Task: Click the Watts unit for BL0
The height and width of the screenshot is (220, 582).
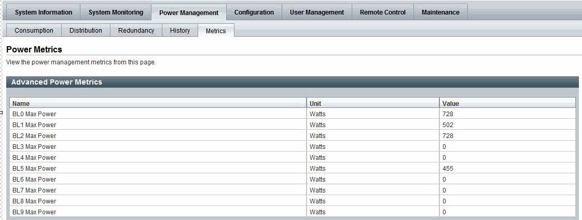Action: [317, 114]
